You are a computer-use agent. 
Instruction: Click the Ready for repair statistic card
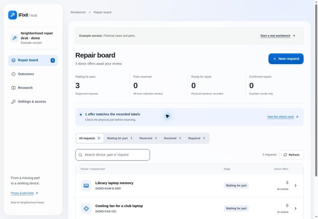pos(216,85)
